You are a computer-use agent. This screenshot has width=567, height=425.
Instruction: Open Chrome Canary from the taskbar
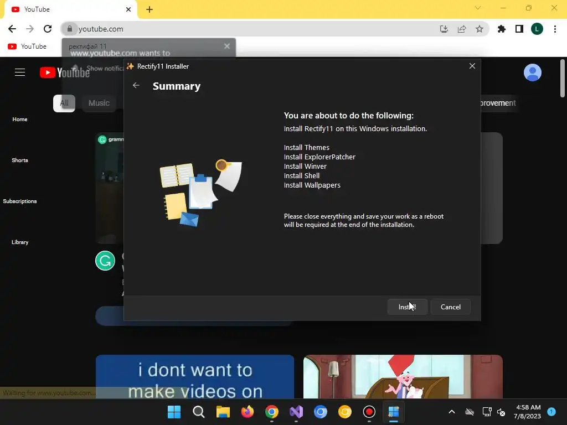tap(344, 412)
